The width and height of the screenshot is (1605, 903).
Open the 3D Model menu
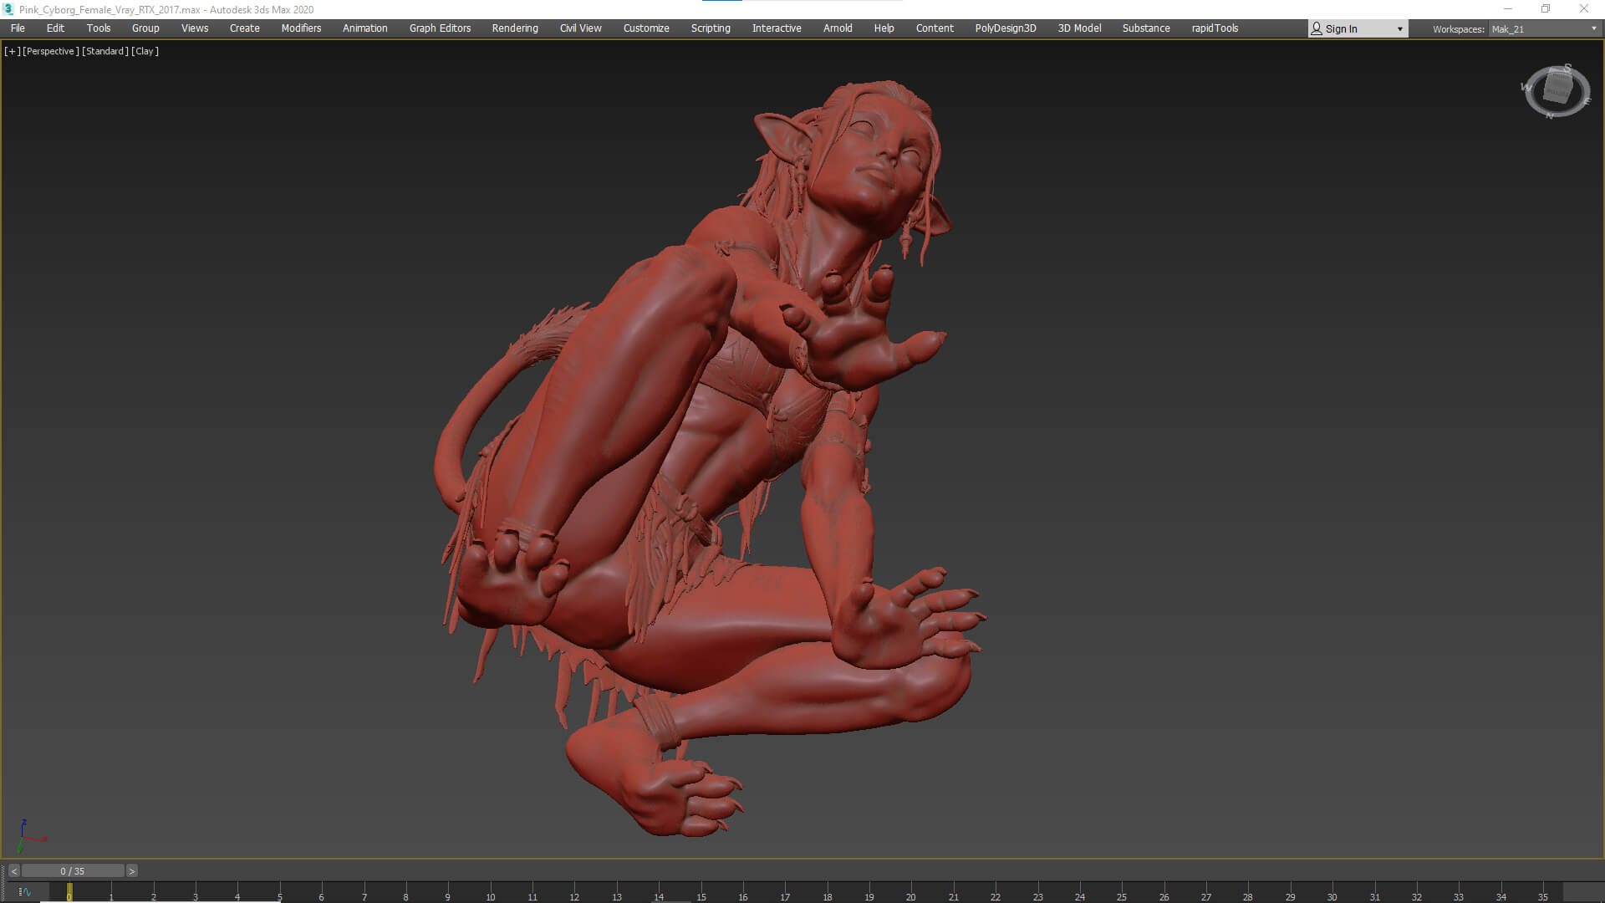(x=1079, y=28)
